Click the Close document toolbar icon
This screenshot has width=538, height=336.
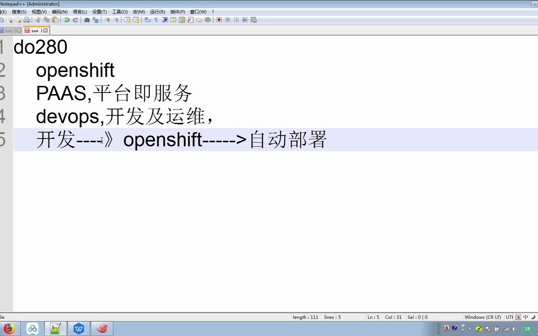click(10, 20)
